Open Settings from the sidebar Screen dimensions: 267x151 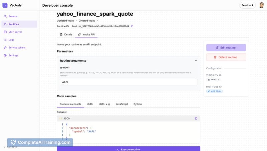pos(13,55)
